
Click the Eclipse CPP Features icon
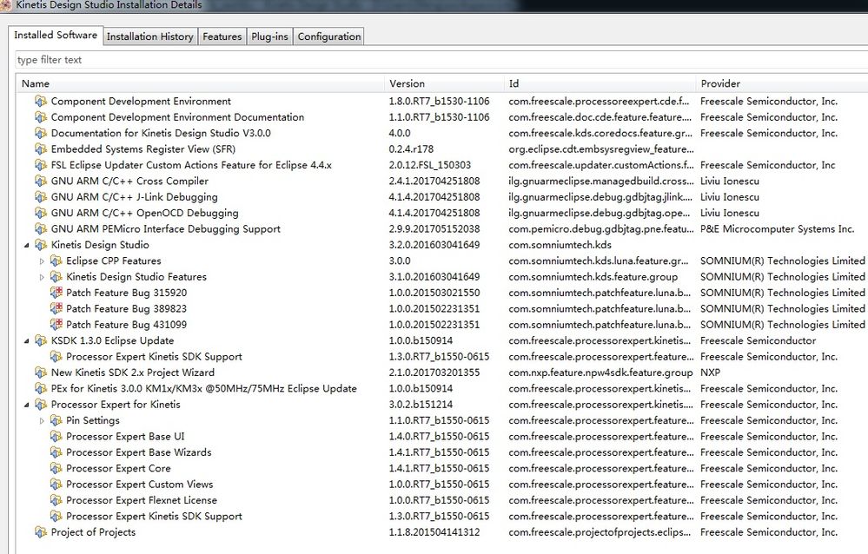(56, 261)
